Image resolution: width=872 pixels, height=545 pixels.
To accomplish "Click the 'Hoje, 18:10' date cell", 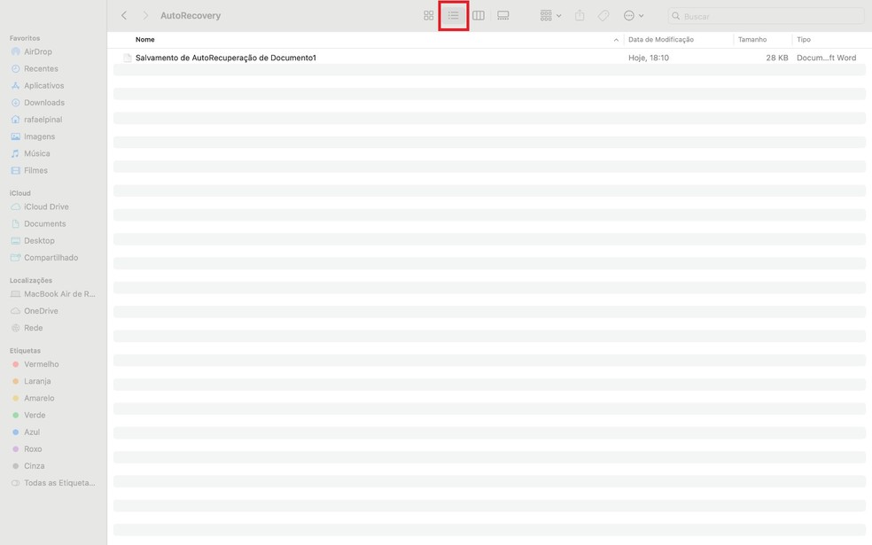I will pos(649,58).
